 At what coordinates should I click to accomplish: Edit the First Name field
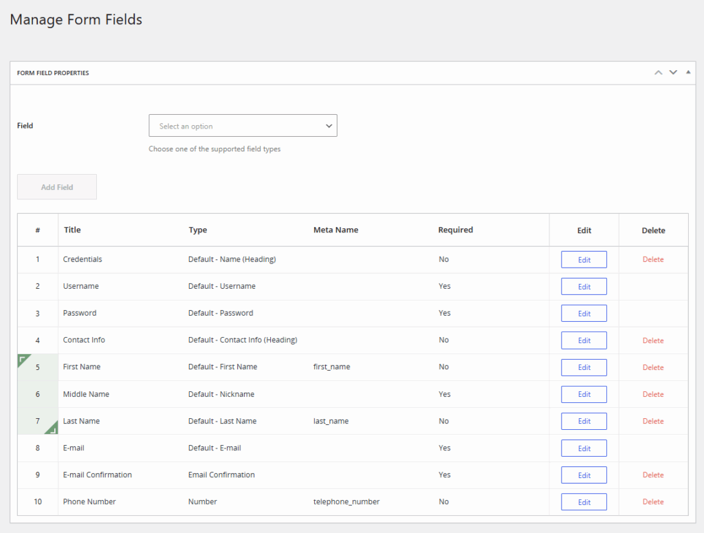[x=584, y=367]
